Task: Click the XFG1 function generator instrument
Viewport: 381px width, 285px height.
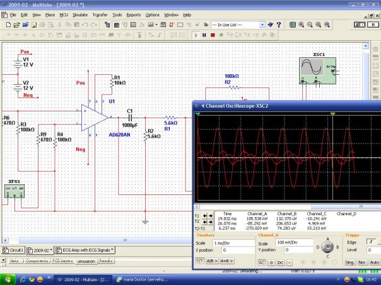Action: tap(15, 191)
